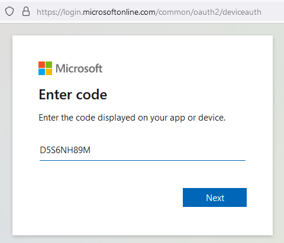The height and width of the screenshot is (243, 284).
Task: Click the Microsoft four-square logo
Action: [45, 68]
